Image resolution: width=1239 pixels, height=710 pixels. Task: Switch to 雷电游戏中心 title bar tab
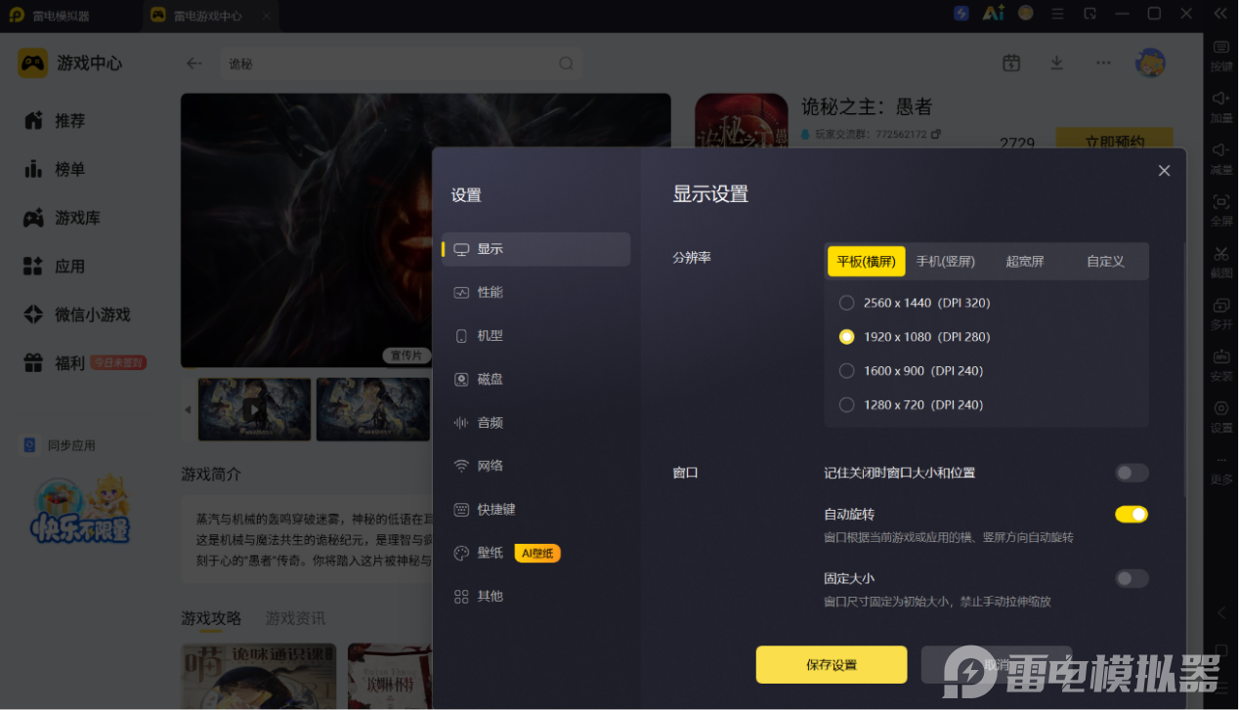(210, 16)
